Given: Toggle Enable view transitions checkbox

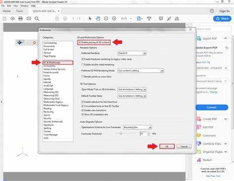Looking at the screenshot, I should click(82, 110).
